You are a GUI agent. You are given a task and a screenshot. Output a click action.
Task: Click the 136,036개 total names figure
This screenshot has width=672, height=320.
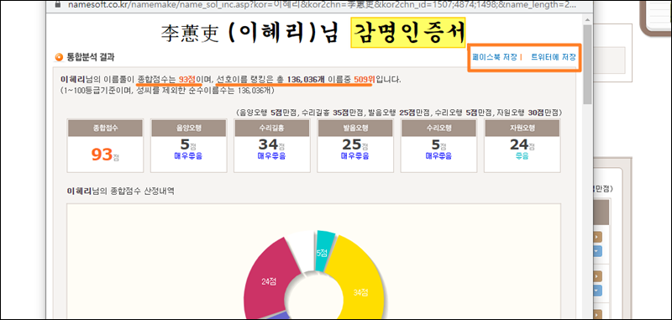point(307,80)
